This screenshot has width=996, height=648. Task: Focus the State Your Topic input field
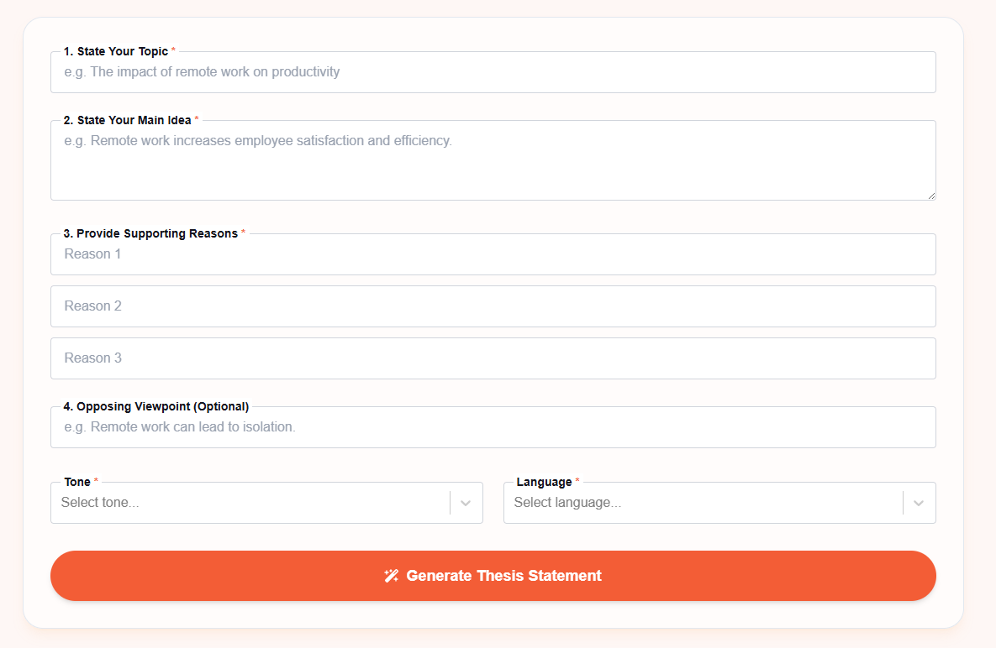pos(493,72)
